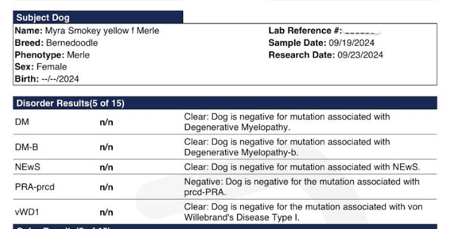449x229 pixels.
Task: Click the redacted Lab Reference number
Action: [362, 30]
